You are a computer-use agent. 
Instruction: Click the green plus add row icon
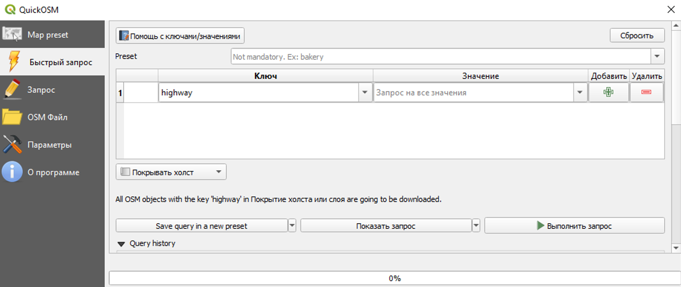coord(608,92)
